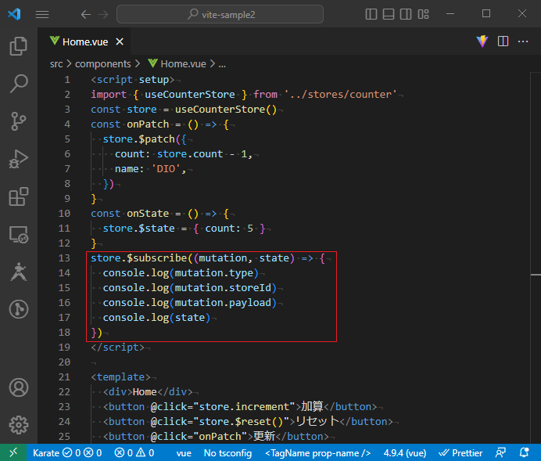Click 'store.$state' on line 11

[x=138, y=229]
